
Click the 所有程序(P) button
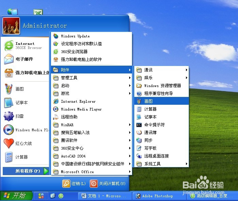tap(26, 171)
